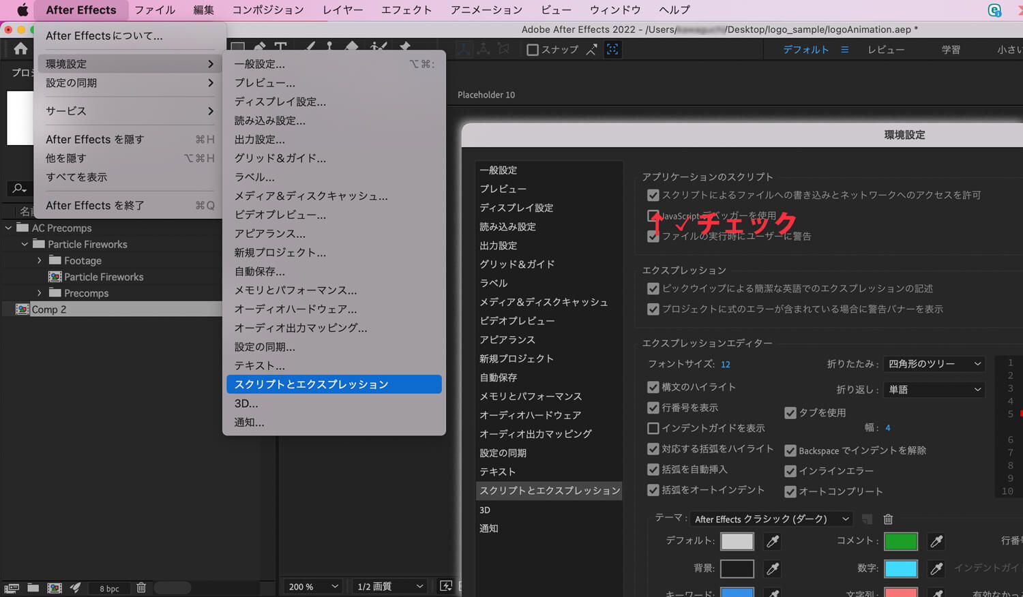The width and height of the screenshot is (1023, 597).
Task: Select 3D in preferences sidebar
Action: click(x=485, y=510)
